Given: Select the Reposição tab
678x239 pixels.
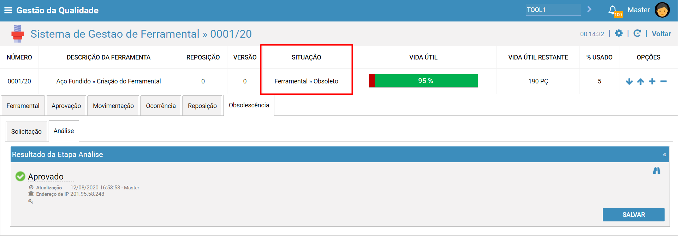Looking at the screenshot, I should coord(202,106).
